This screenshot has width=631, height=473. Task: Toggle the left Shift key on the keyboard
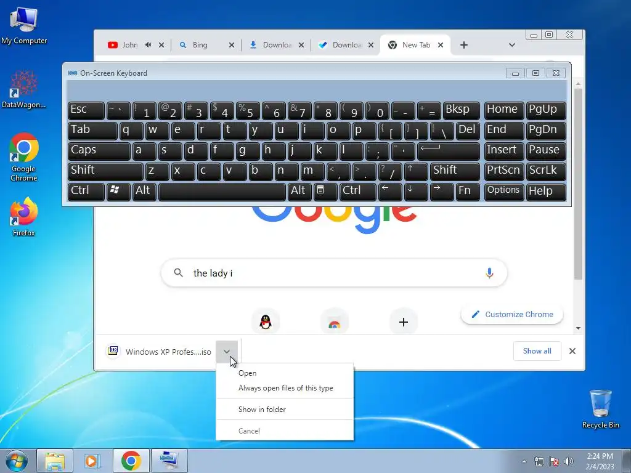[x=105, y=171]
